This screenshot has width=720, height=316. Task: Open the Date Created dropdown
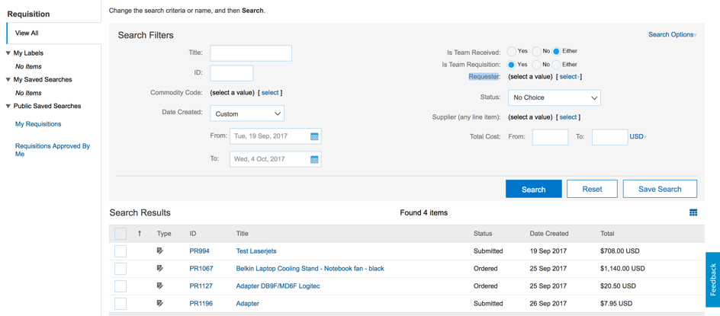(x=247, y=113)
